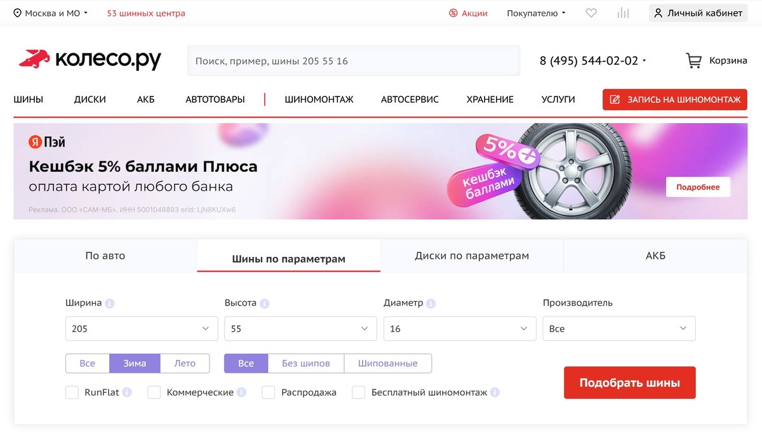Image resolution: width=762 pixels, height=440 pixels.
Task: Click the Колесо.ру logo
Action: click(90, 60)
